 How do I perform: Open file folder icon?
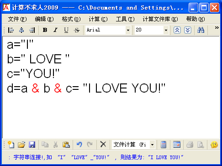click(x=21, y=145)
